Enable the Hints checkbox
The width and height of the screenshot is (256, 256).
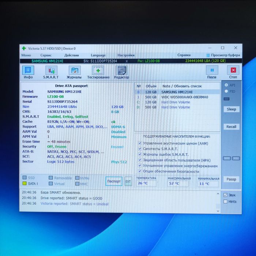click(x=226, y=201)
